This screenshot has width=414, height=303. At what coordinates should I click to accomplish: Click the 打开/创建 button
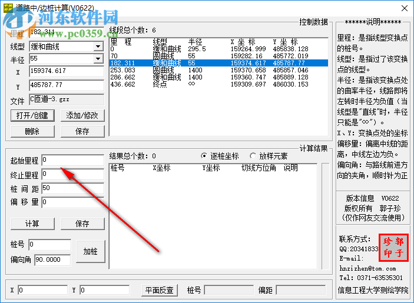pyautogui.click(x=32, y=115)
